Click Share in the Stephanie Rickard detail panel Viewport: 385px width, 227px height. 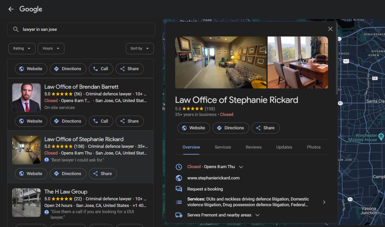[265, 128]
